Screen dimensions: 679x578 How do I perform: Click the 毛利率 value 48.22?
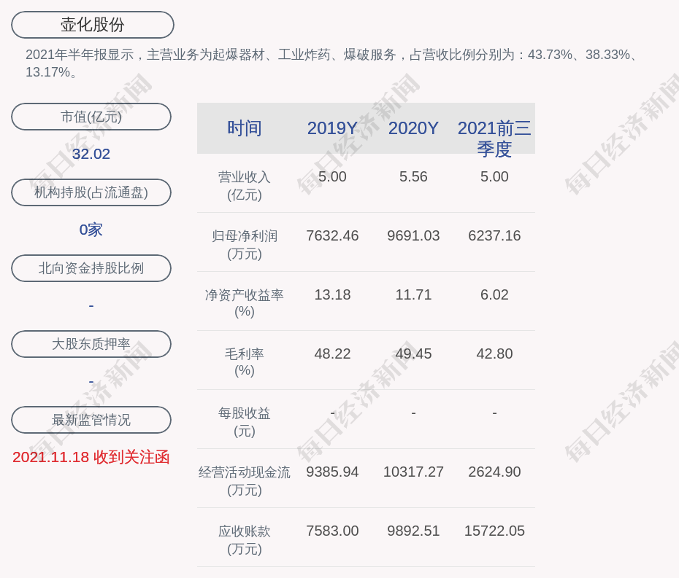tap(332, 354)
